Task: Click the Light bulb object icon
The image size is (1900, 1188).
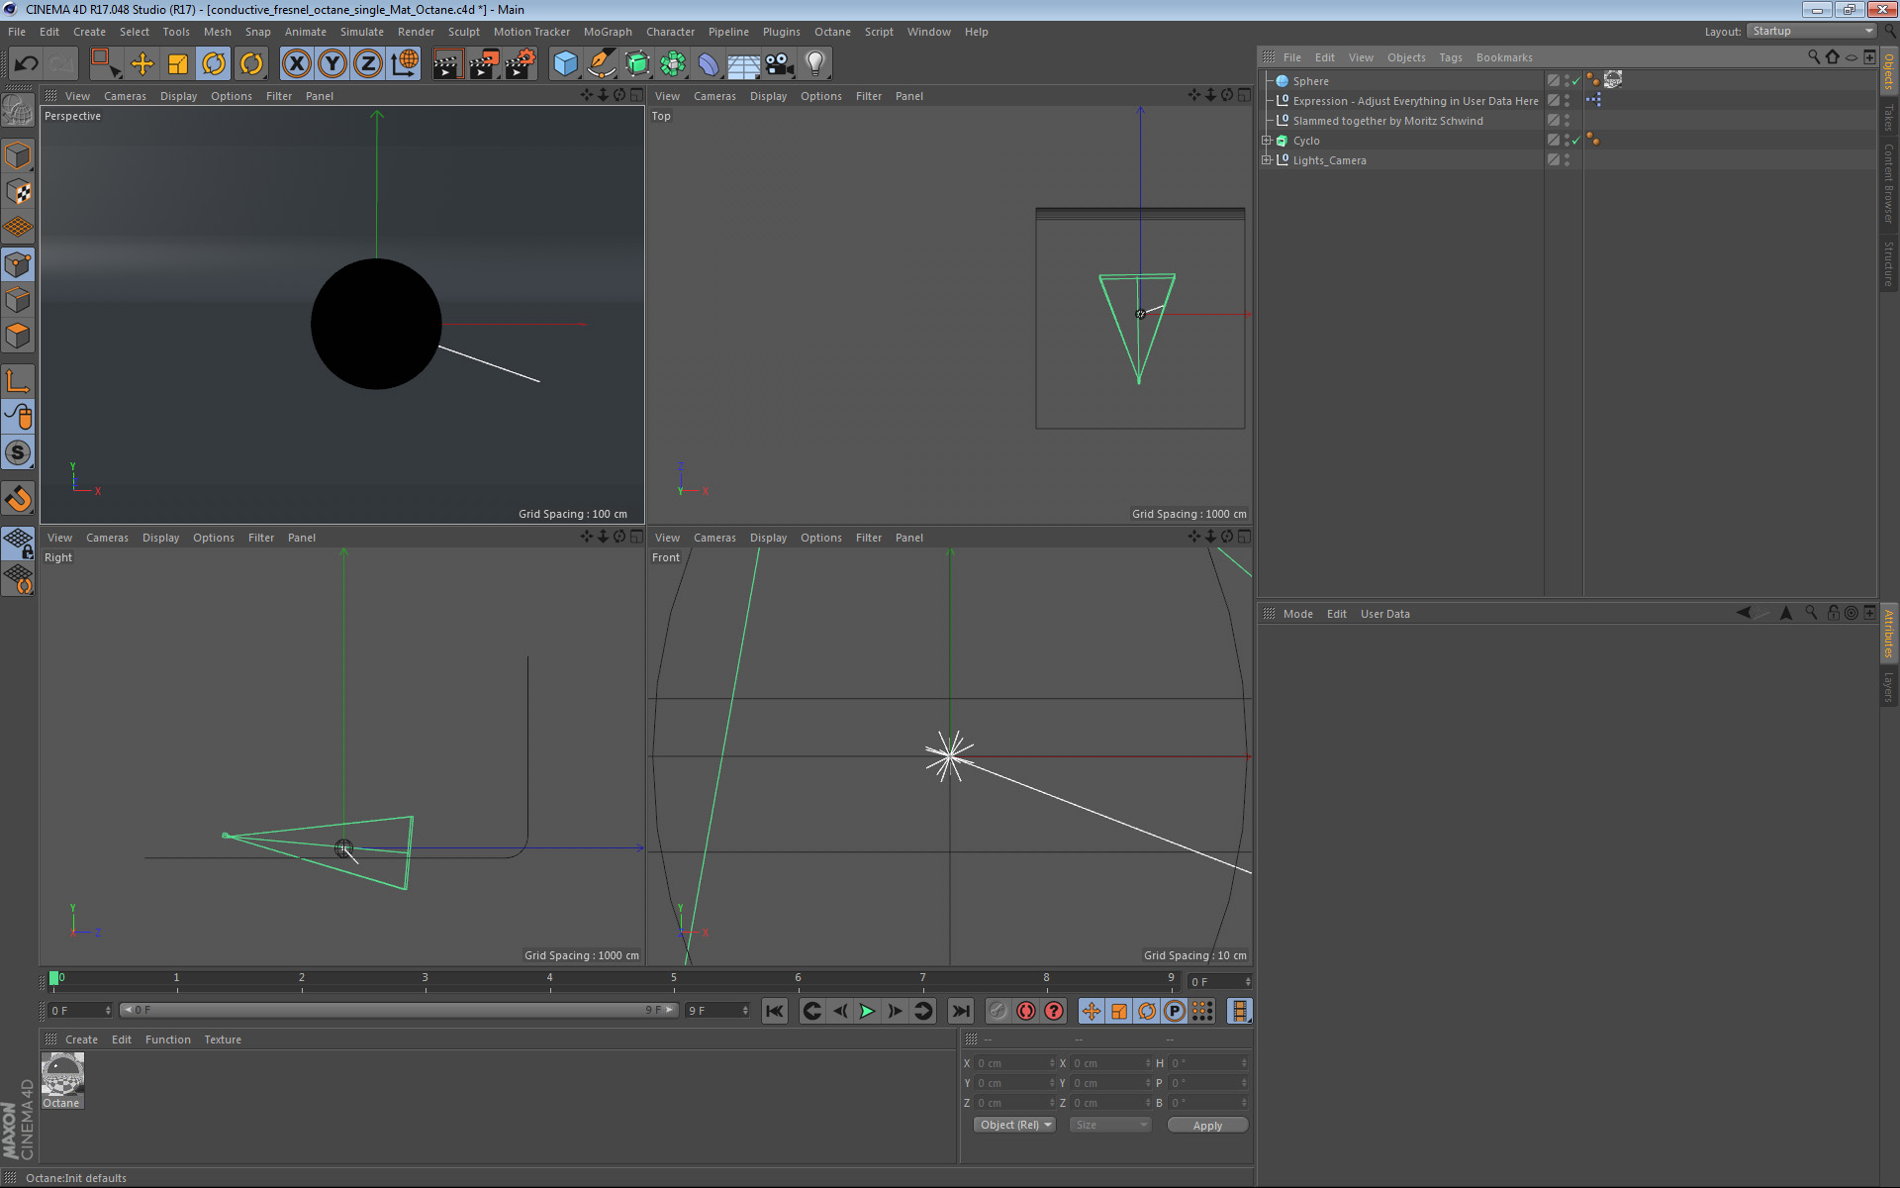Action: click(814, 64)
